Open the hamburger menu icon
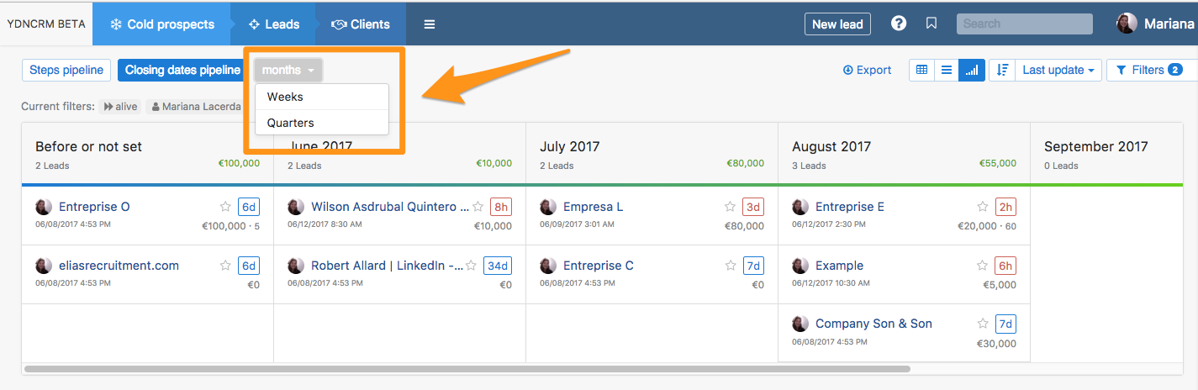 pyautogui.click(x=430, y=24)
